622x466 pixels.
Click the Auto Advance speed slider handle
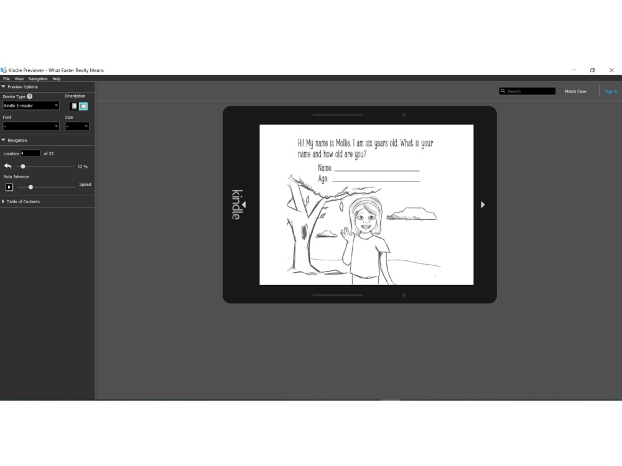pyautogui.click(x=30, y=187)
